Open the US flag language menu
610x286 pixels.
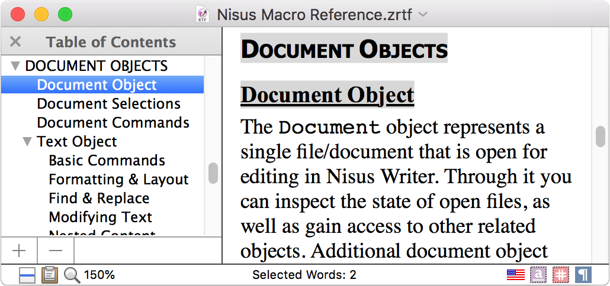516,275
